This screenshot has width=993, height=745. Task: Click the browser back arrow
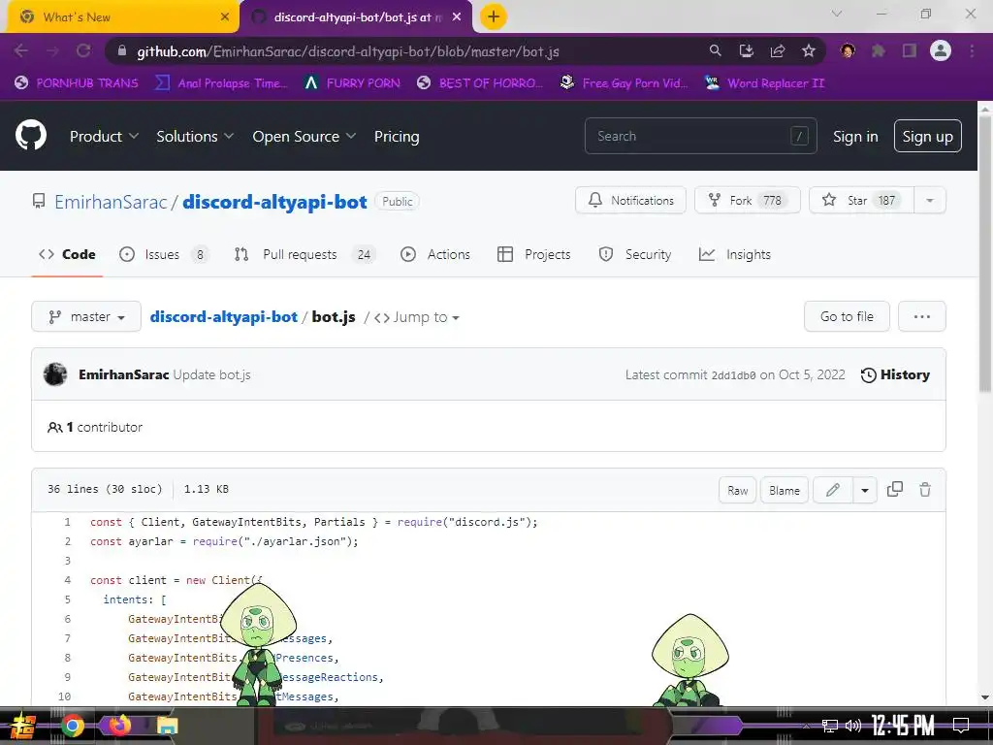[21, 50]
